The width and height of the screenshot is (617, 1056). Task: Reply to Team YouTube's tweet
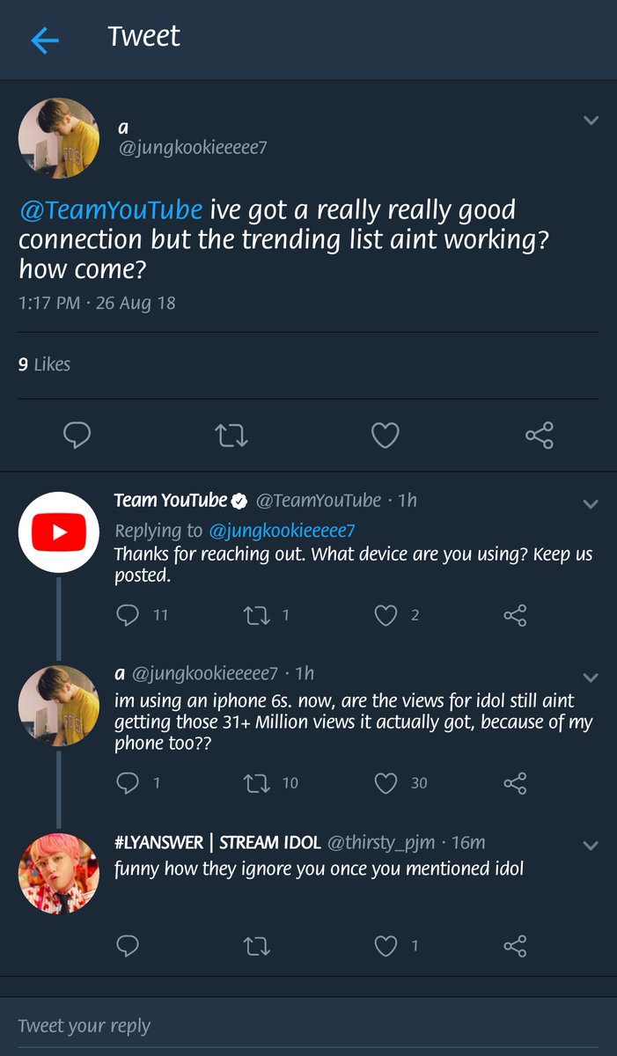(x=129, y=615)
